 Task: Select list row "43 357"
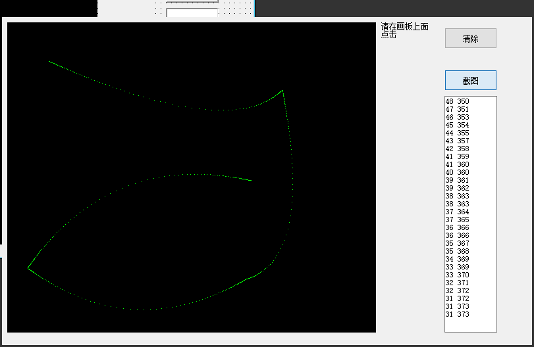[470, 141]
